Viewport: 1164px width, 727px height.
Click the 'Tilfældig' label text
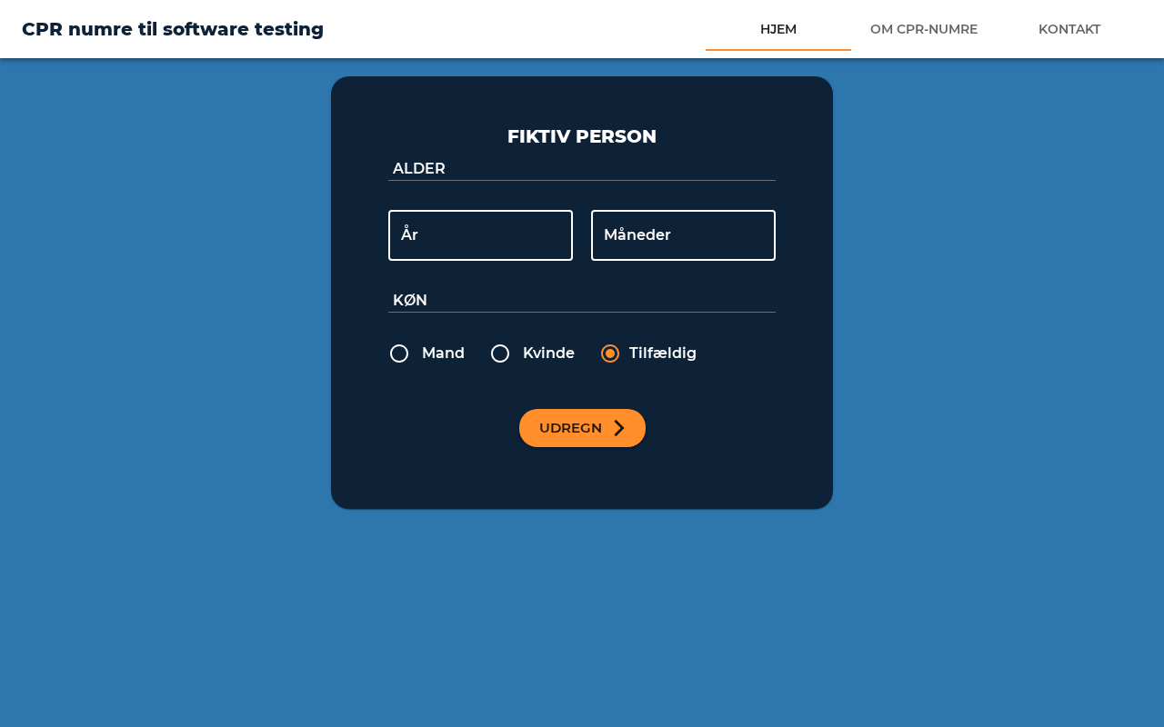(x=662, y=354)
